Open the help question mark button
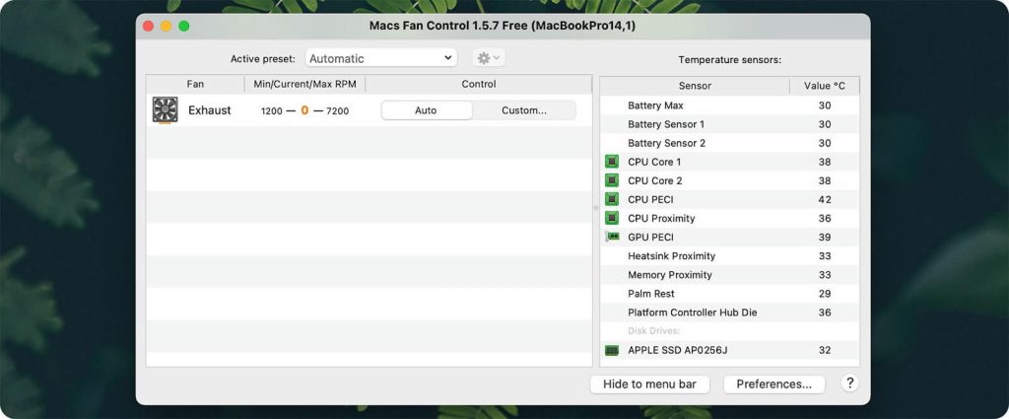The height and width of the screenshot is (419, 1009). click(x=849, y=384)
